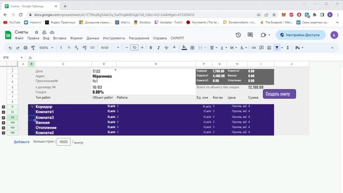Click the merge cells icon

coord(200,48)
